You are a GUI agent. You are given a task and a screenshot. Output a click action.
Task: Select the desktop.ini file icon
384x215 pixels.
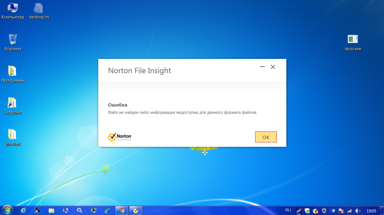tap(39, 11)
